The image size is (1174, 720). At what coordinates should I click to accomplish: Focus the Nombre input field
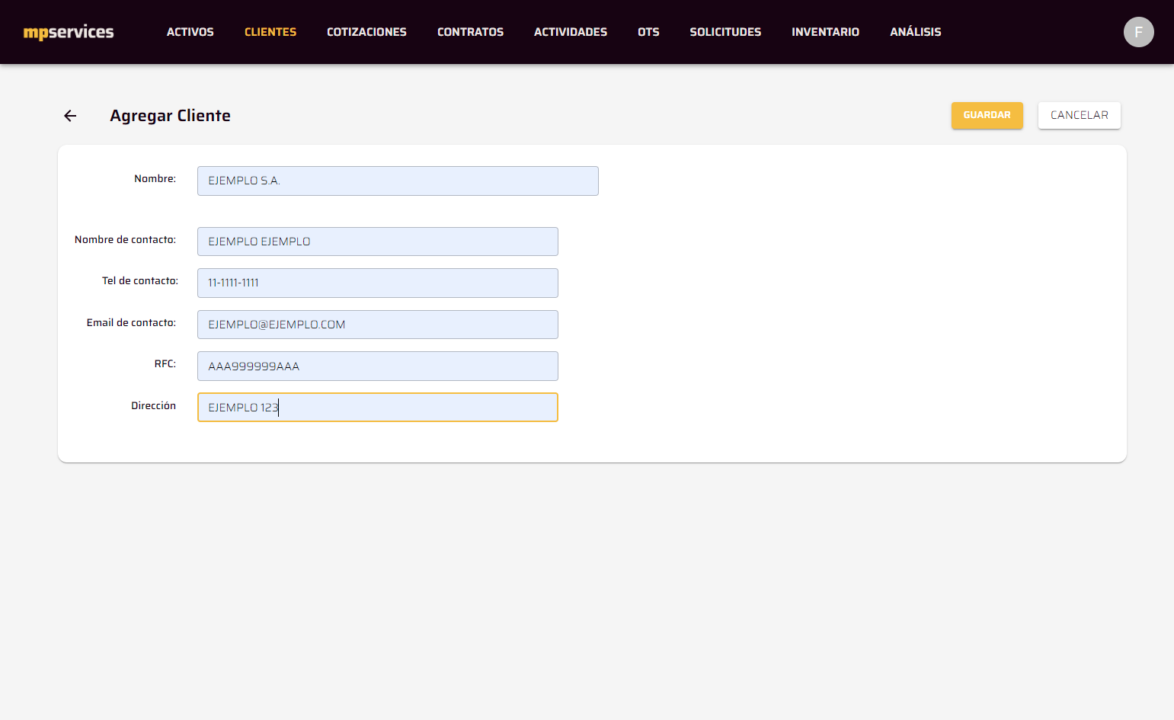click(x=398, y=181)
